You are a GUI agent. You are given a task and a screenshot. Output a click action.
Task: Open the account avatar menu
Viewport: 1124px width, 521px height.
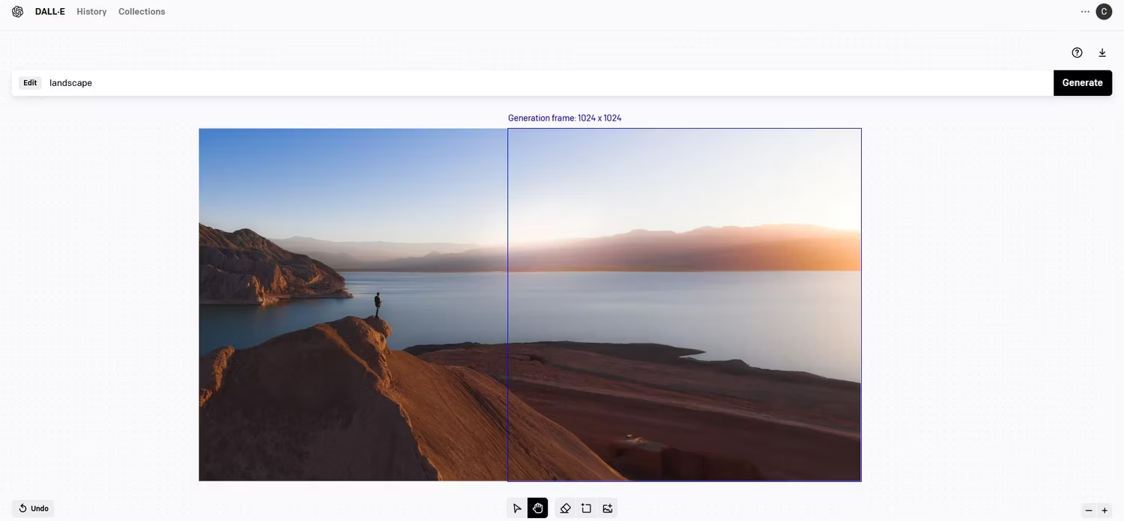[x=1103, y=10]
